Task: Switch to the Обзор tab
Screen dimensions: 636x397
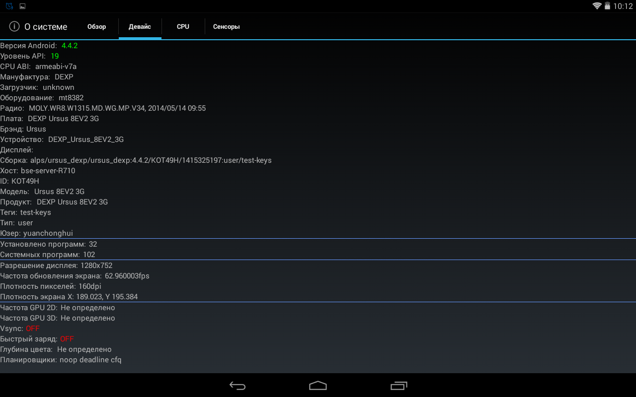Action: (x=97, y=27)
